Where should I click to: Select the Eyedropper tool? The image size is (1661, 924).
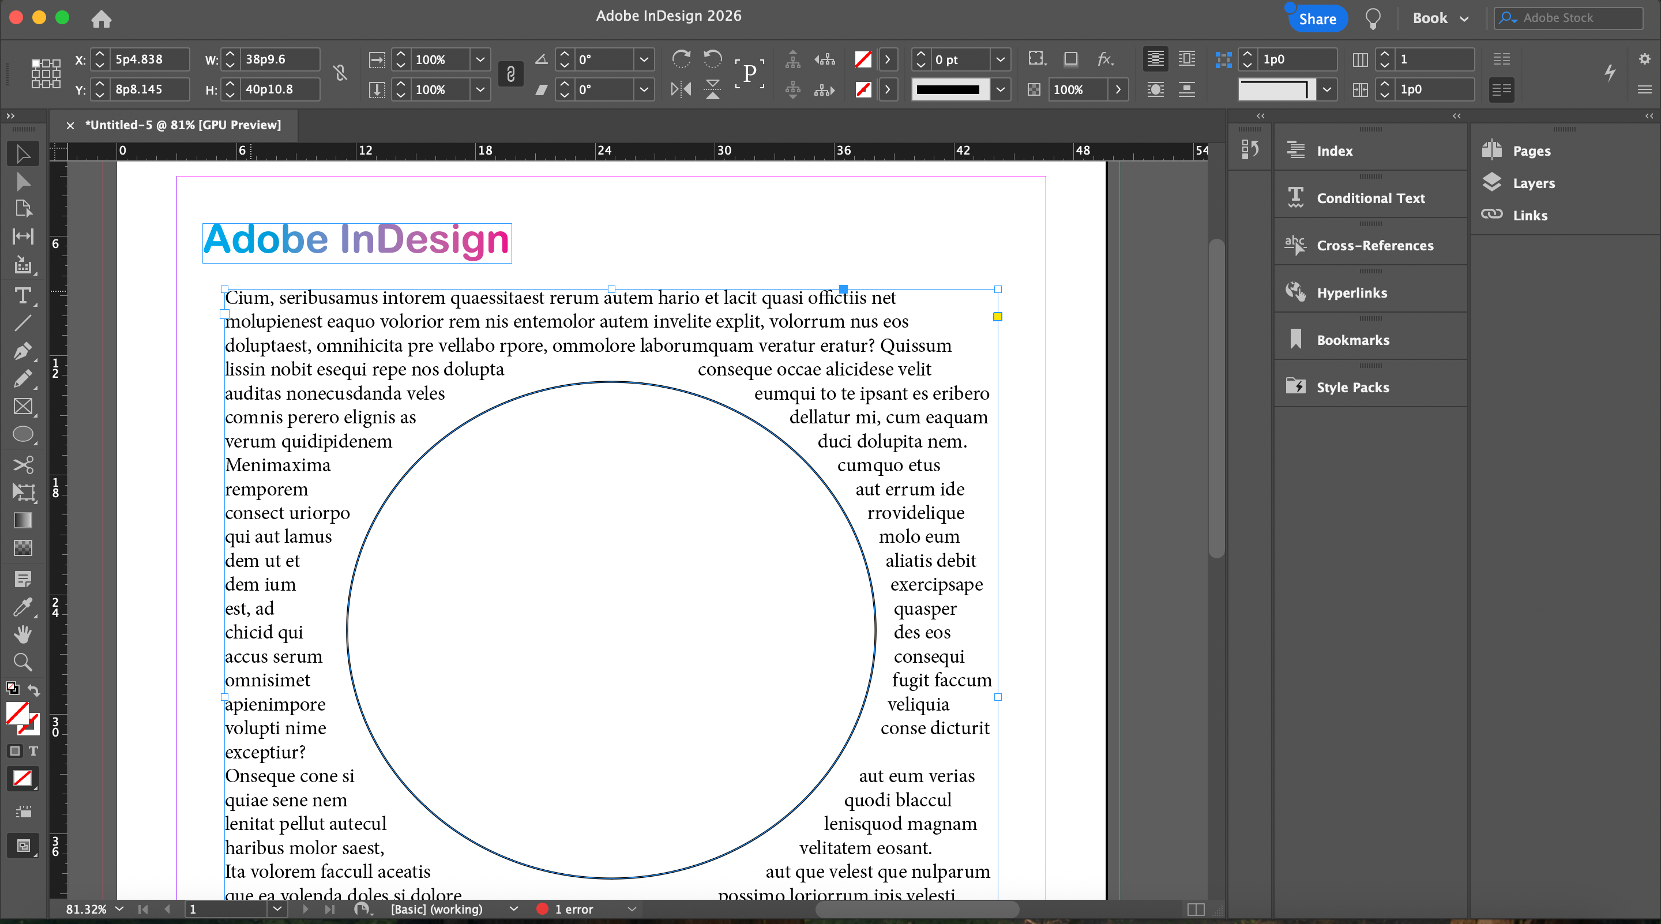(x=22, y=607)
